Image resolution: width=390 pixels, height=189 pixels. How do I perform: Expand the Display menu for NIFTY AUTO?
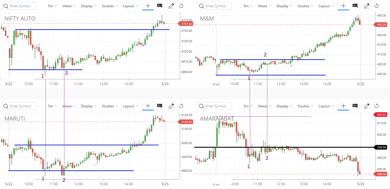point(89,6)
